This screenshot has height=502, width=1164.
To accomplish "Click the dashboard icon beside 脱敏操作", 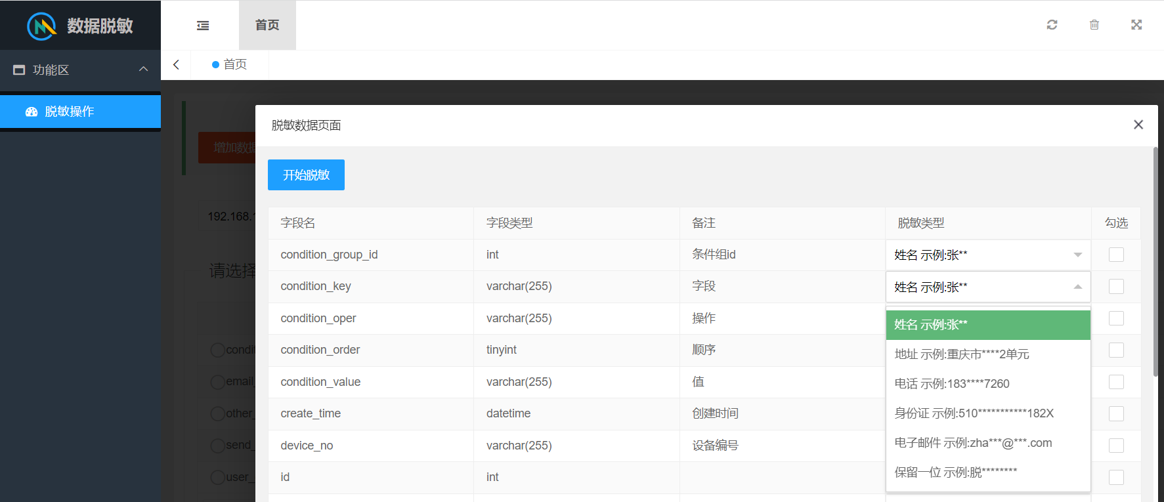I will (32, 112).
